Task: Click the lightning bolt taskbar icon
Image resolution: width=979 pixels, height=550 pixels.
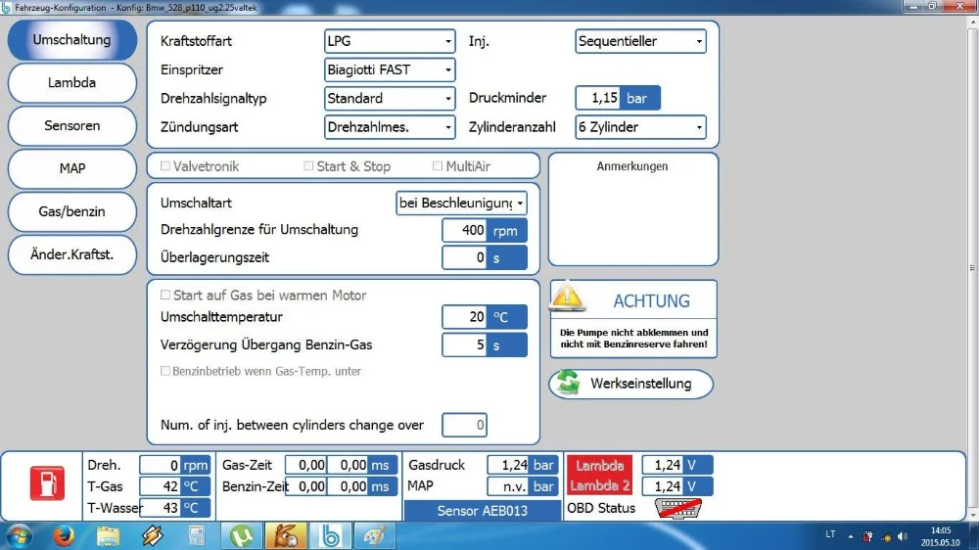Action: 153,536
